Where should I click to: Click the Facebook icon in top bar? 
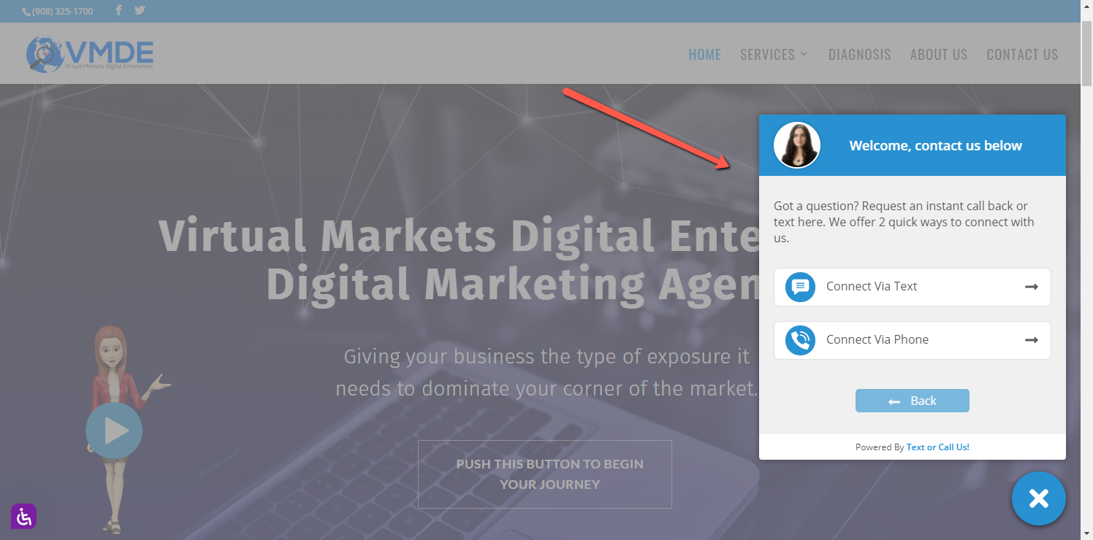[x=118, y=10]
